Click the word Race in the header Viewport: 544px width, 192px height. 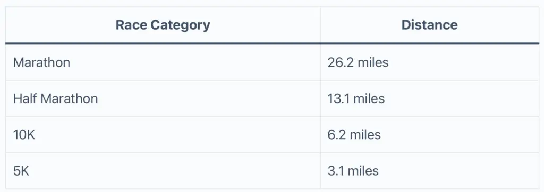pyautogui.click(x=132, y=25)
